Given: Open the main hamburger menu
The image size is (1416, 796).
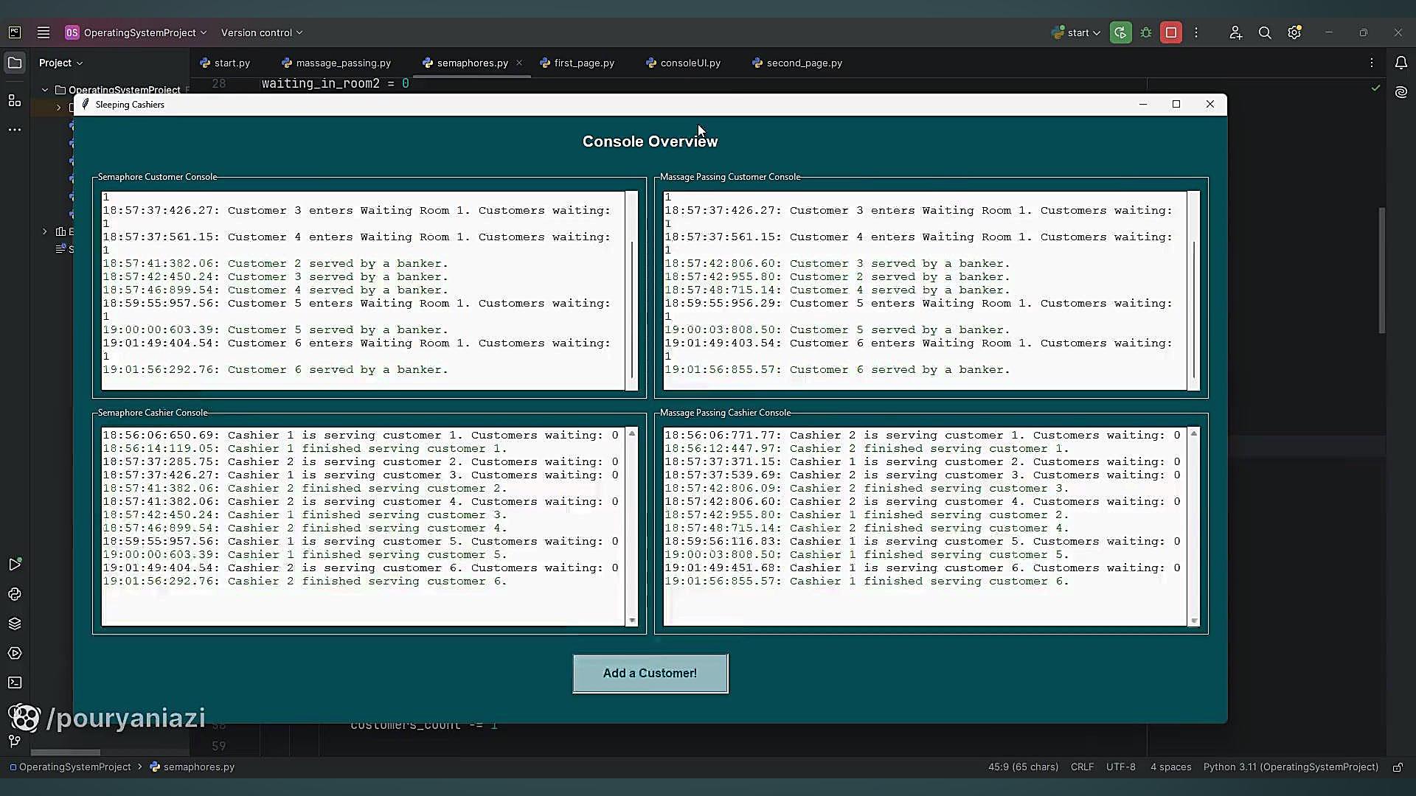Looking at the screenshot, I should tap(44, 32).
